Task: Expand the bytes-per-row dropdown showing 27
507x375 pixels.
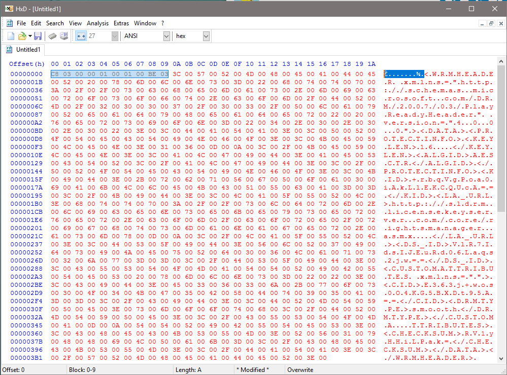Action: click(x=115, y=36)
